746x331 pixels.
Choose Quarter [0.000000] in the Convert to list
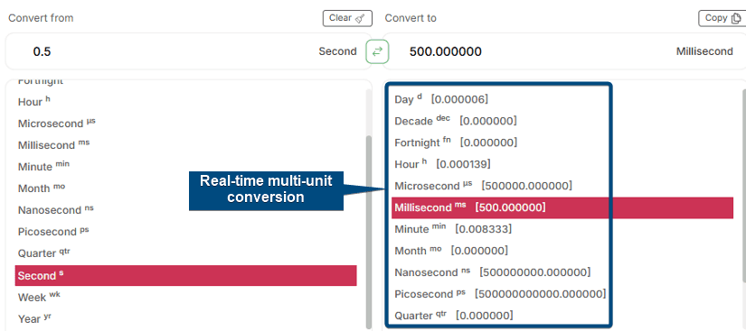coord(562,316)
